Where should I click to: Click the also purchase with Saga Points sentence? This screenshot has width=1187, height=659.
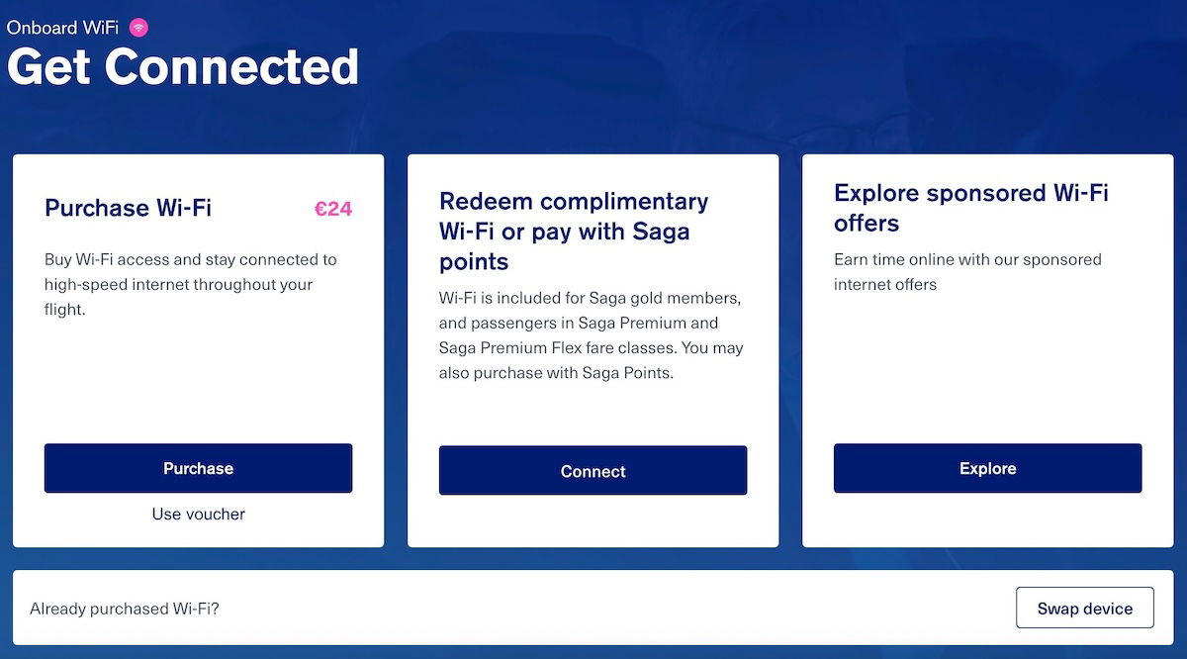556,373
